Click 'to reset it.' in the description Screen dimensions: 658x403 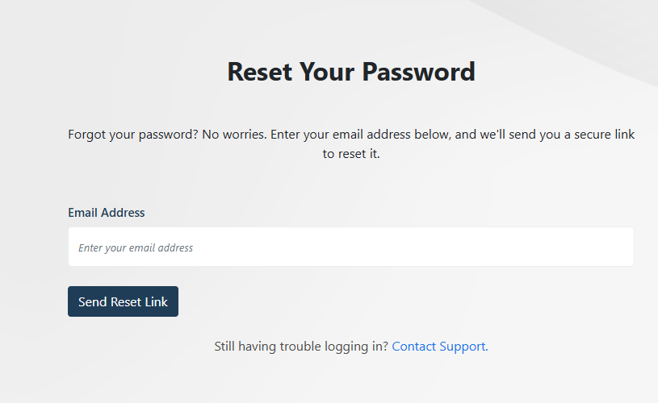coord(351,154)
